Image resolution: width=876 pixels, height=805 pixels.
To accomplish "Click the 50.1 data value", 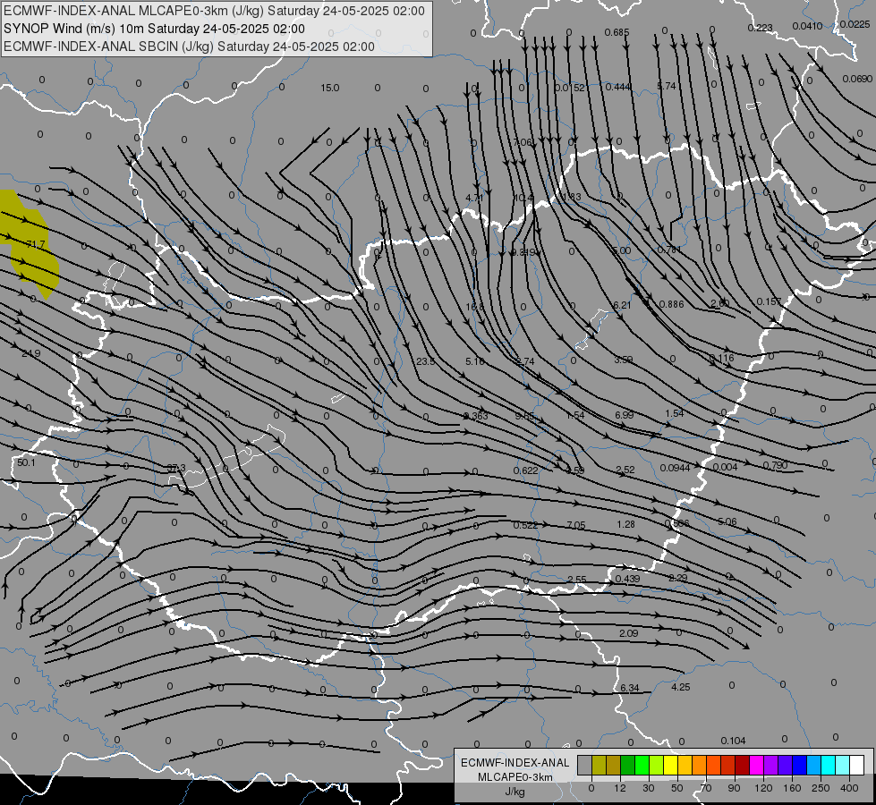I will pyautogui.click(x=26, y=462).
